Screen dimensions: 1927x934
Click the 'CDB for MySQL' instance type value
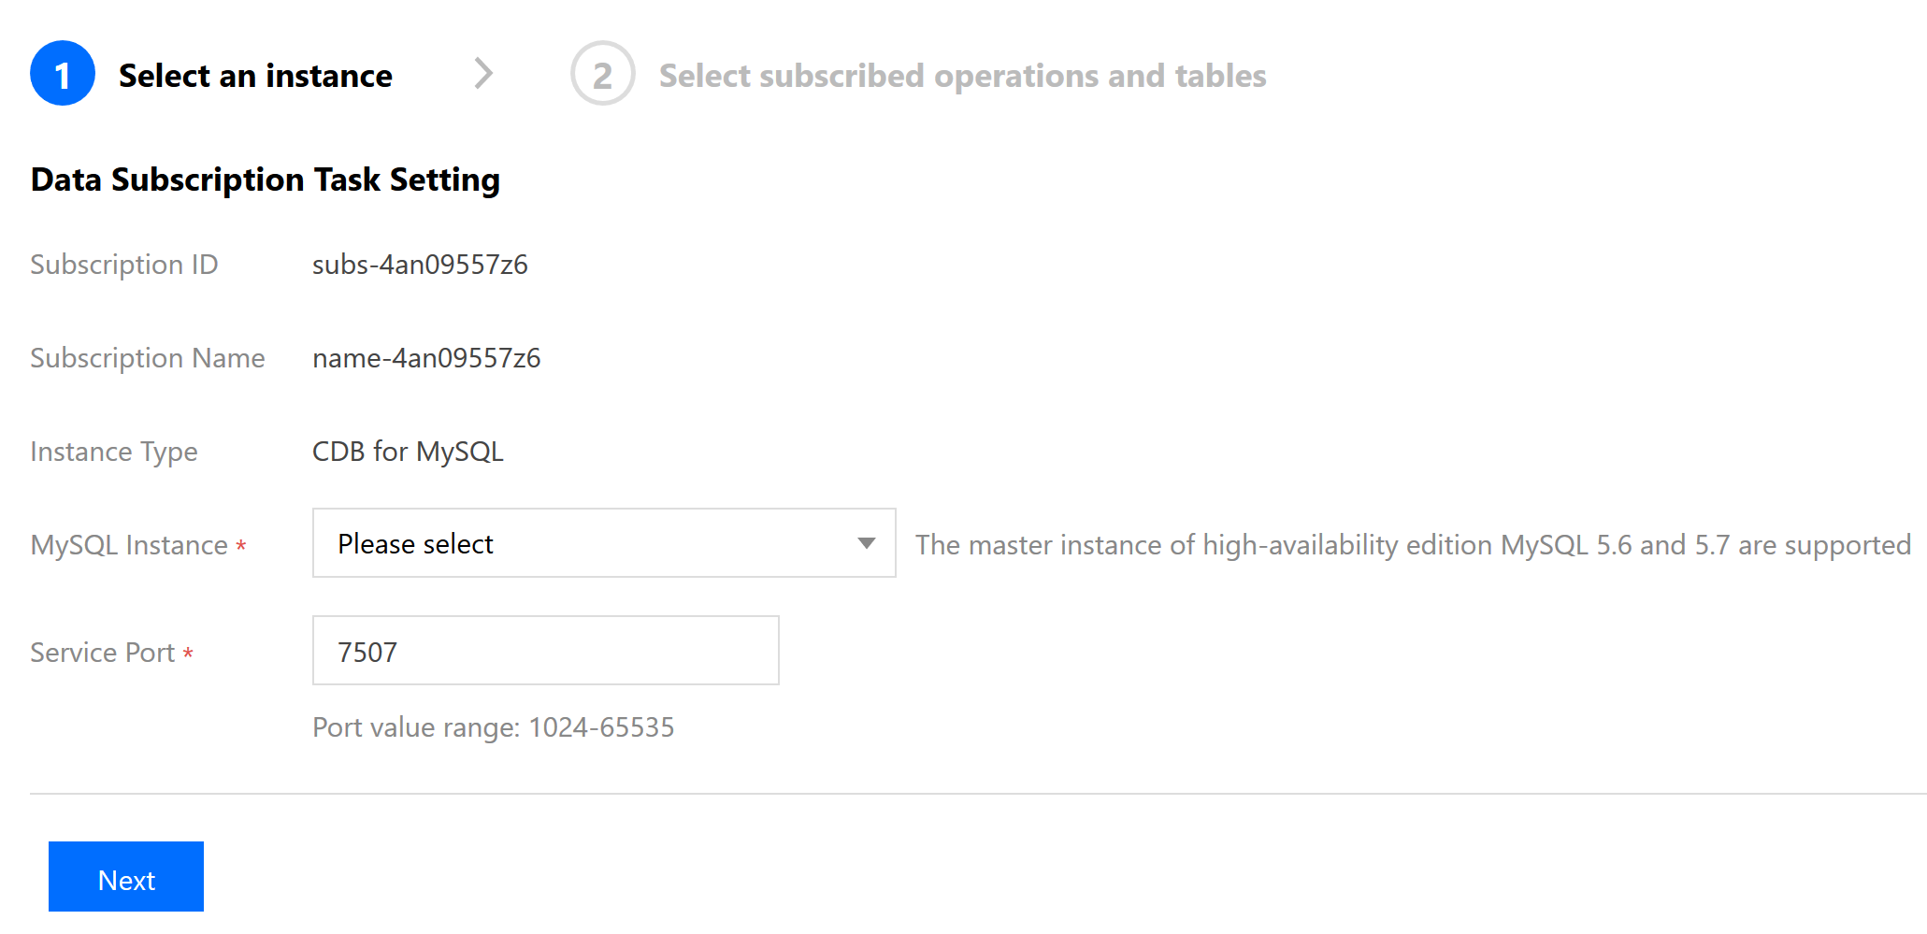(408, 452)
